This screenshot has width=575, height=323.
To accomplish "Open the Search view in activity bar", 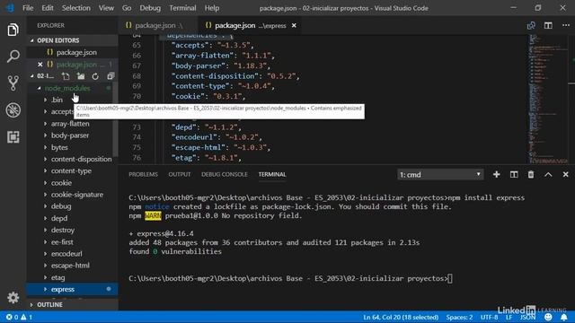I will tap(13, 57).
